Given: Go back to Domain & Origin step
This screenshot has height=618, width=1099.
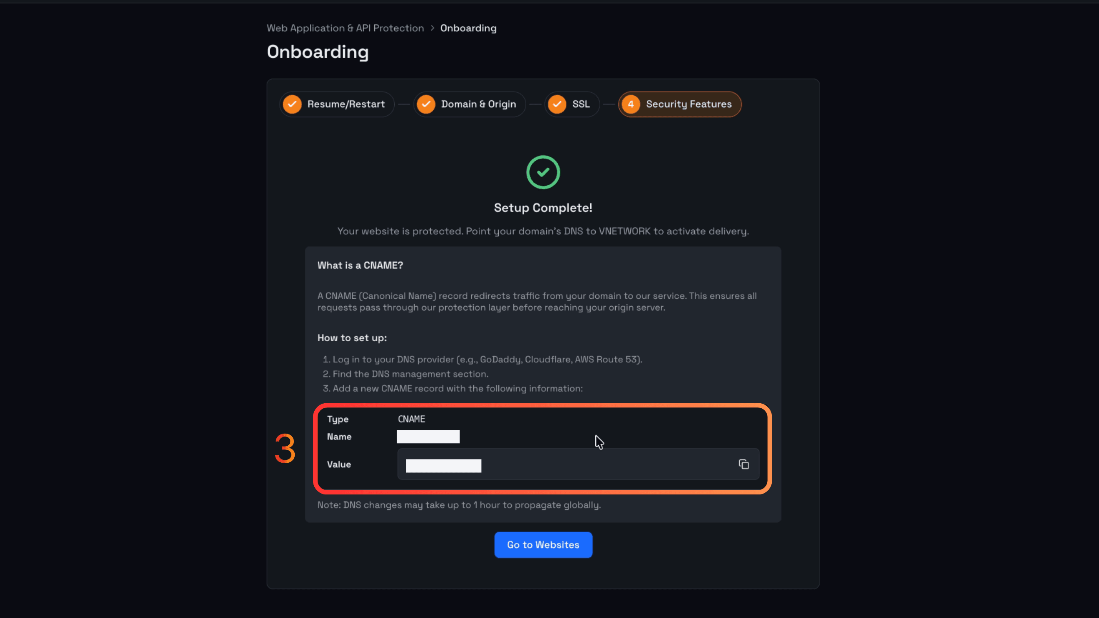Looking at the screenshot, I should pyautogui.click(x=469, y=104).
